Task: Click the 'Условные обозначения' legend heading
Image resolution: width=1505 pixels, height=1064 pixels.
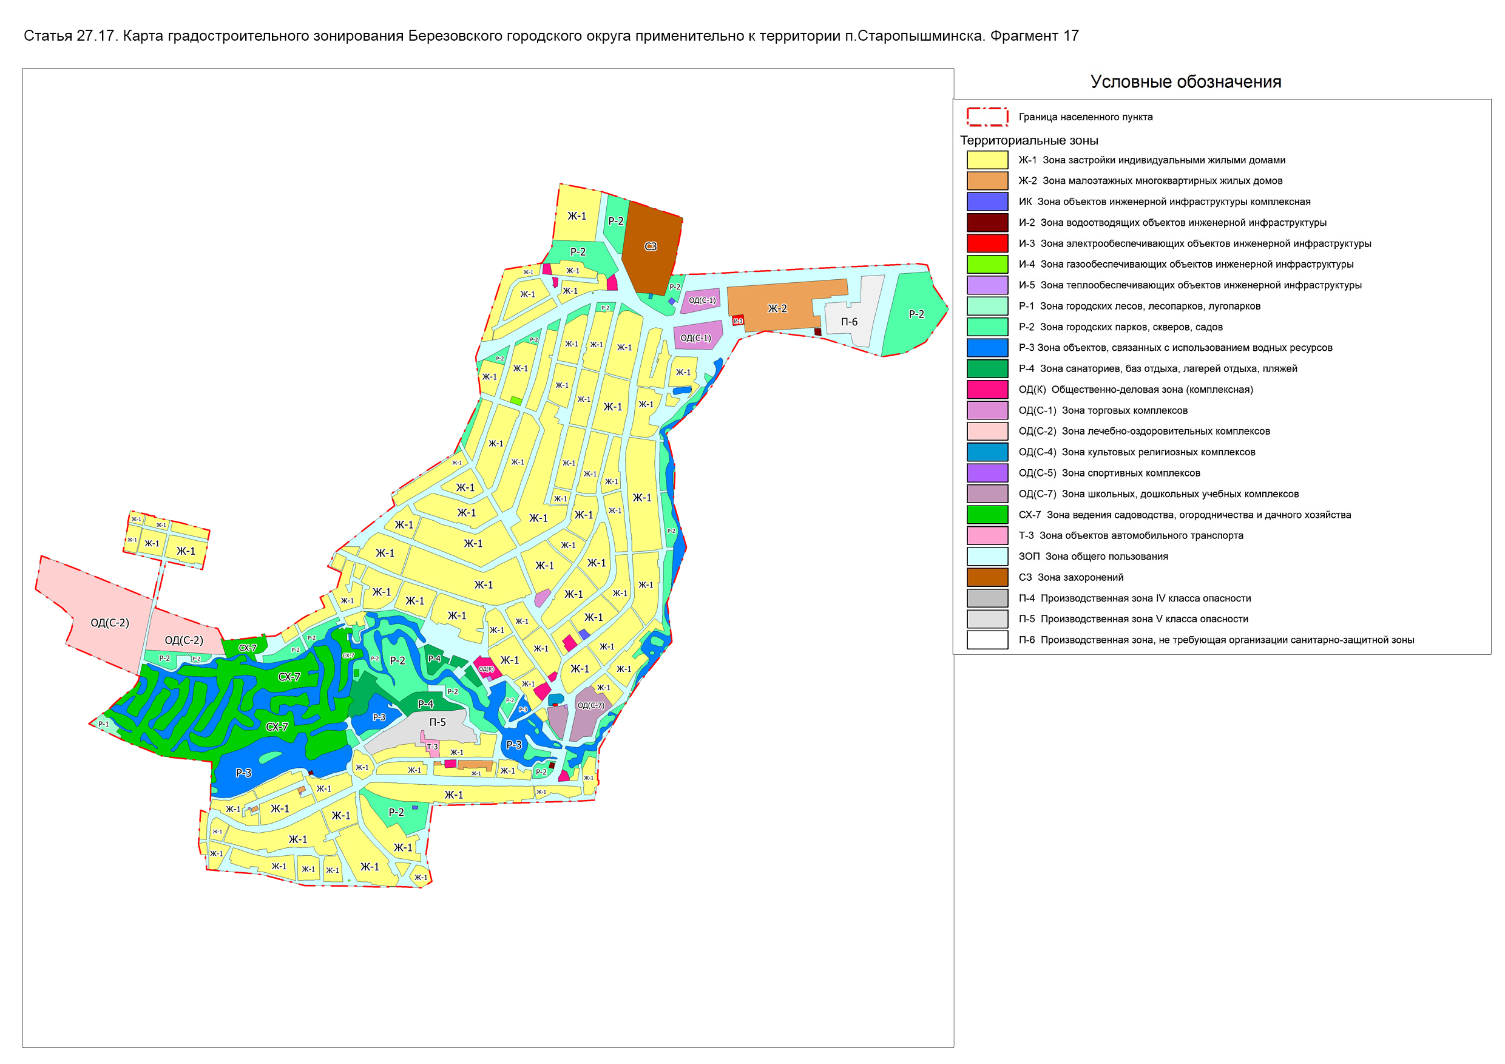Action: [x=1185, y=82]
